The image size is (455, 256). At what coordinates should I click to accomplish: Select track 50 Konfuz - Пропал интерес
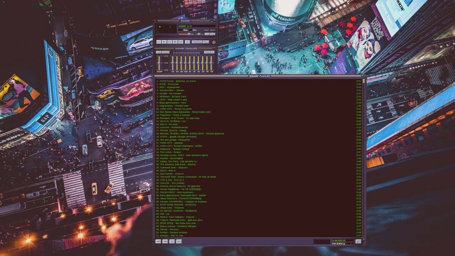click(259, 232)
